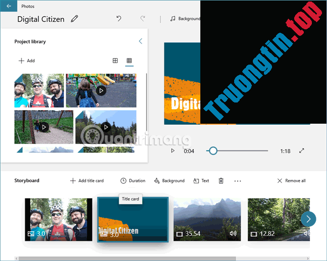Select the bikers photo storyboard clip

[x=59, y=220]
